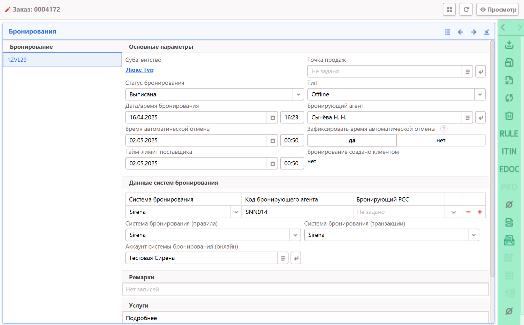Viewport: 524px width, 325px height.
Task: Open the grid layout icon in header
Action: pos(449,9)
